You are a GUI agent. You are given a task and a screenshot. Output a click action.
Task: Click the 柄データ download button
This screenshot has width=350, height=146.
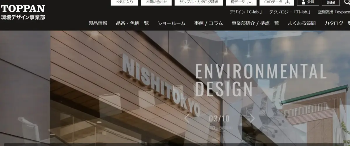(241, 2)
